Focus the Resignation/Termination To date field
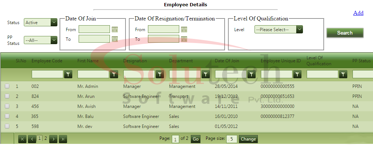 pos(164,39)
